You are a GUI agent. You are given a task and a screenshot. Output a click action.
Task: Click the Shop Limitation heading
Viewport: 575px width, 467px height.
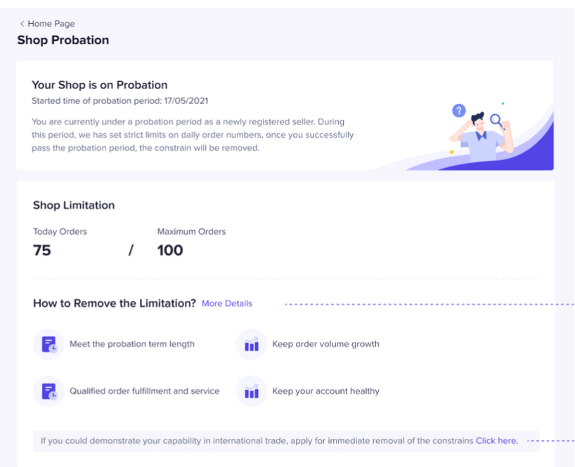pos(74,205)
